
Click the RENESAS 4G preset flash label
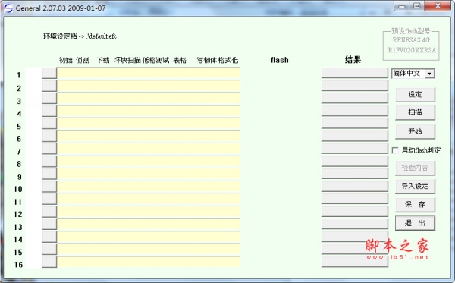pos(411,40)
